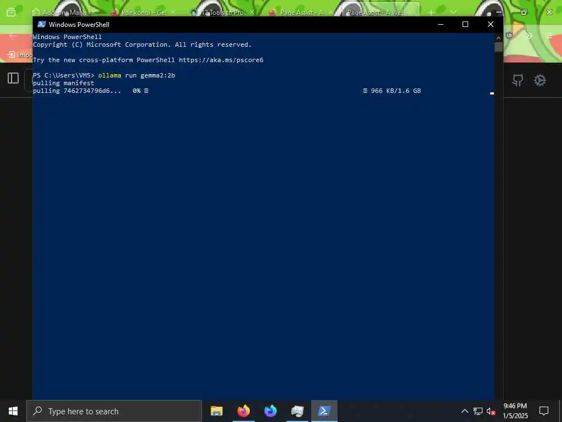
Task: Open the muted volume tray icon
Action: [491, 411]
